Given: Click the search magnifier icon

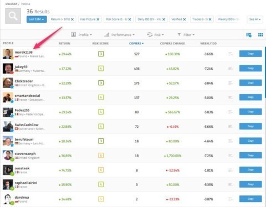Looking at the screenshot, I should tap(13, 16).
